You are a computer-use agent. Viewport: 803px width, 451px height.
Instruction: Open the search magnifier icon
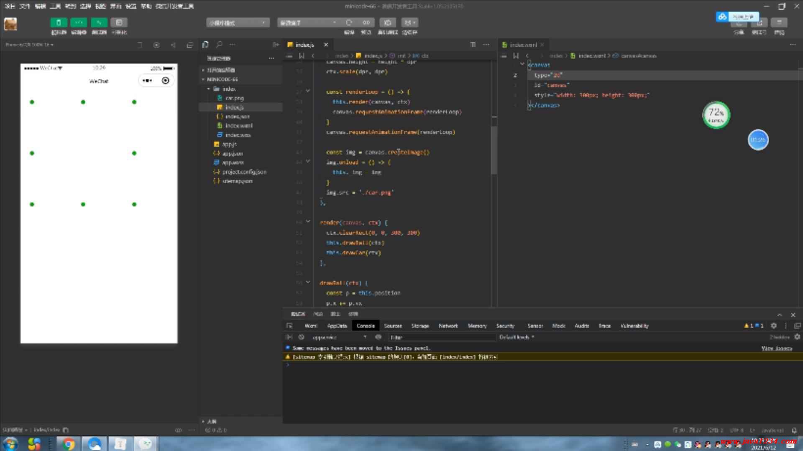click(x=219, y=45)
